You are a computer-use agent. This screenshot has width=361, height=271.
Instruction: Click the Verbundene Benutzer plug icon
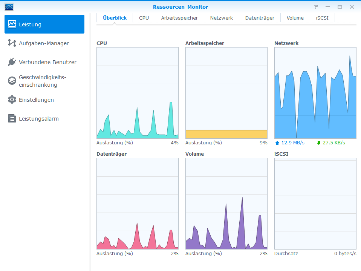pos(12,62)
